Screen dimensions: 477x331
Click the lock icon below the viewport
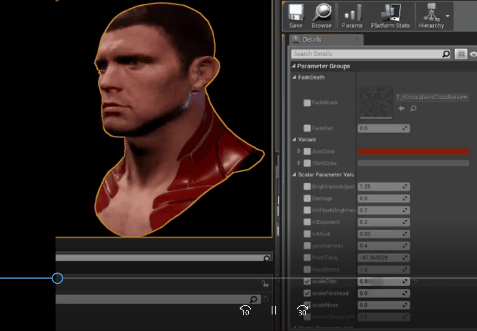pos(265,283)
